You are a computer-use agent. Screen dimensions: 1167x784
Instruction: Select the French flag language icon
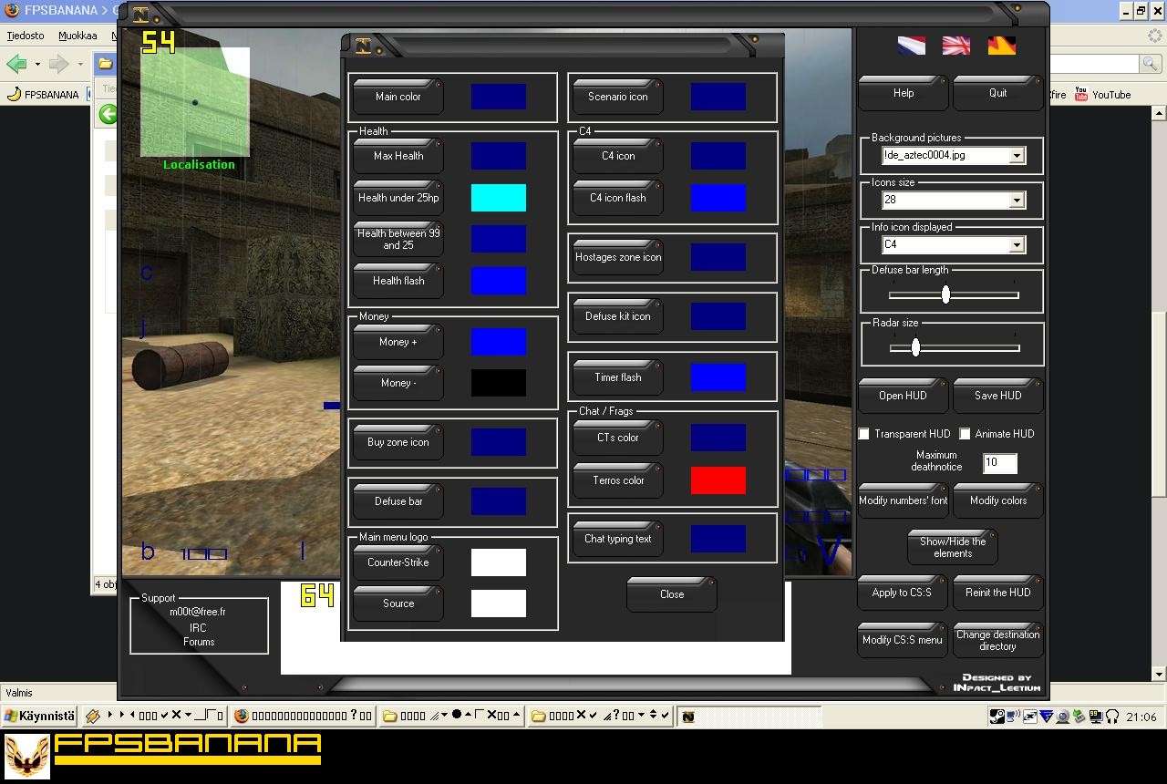click(x=911, y=45)
